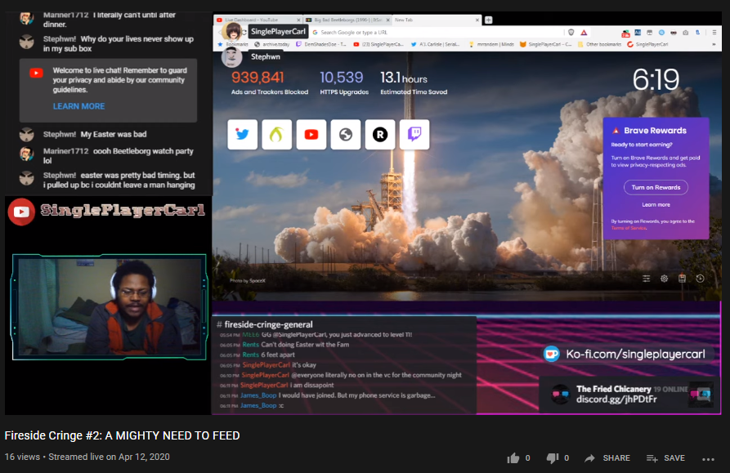The image size is (730, 473).
Task: Open Brave settings gear on new tab page
Action: tap(664, 279)
